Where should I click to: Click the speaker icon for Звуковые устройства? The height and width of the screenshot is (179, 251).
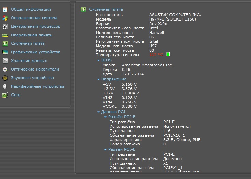click(5, 78)
